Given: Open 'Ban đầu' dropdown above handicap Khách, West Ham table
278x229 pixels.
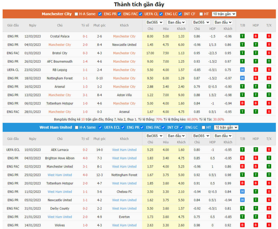Looking at the screenshot, I should [223, 136].
